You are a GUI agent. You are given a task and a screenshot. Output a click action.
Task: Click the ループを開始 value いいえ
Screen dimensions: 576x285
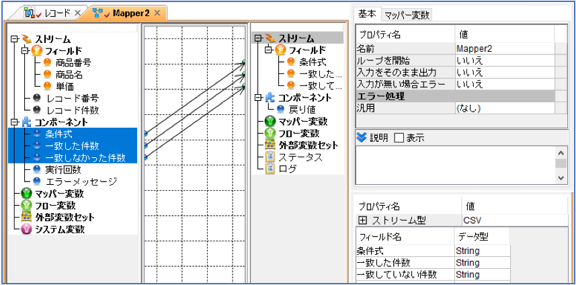tap(505, 60)
